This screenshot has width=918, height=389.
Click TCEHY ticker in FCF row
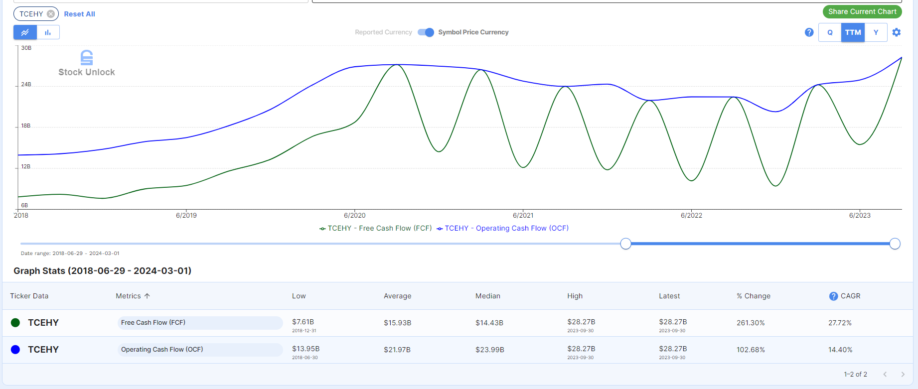(43, 323)
